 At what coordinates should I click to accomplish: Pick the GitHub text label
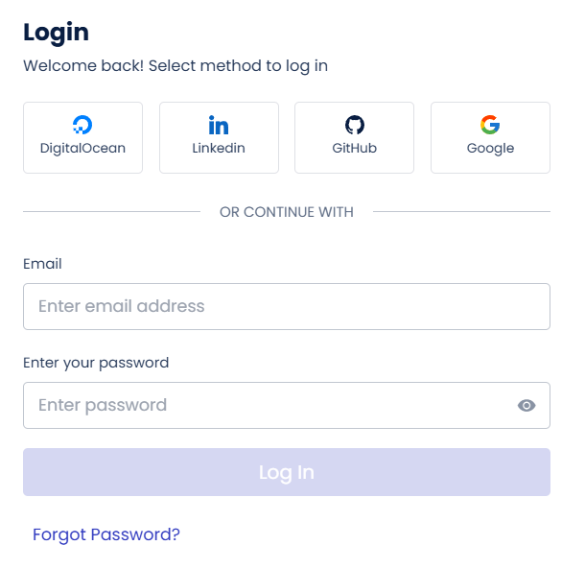(354, 149)
